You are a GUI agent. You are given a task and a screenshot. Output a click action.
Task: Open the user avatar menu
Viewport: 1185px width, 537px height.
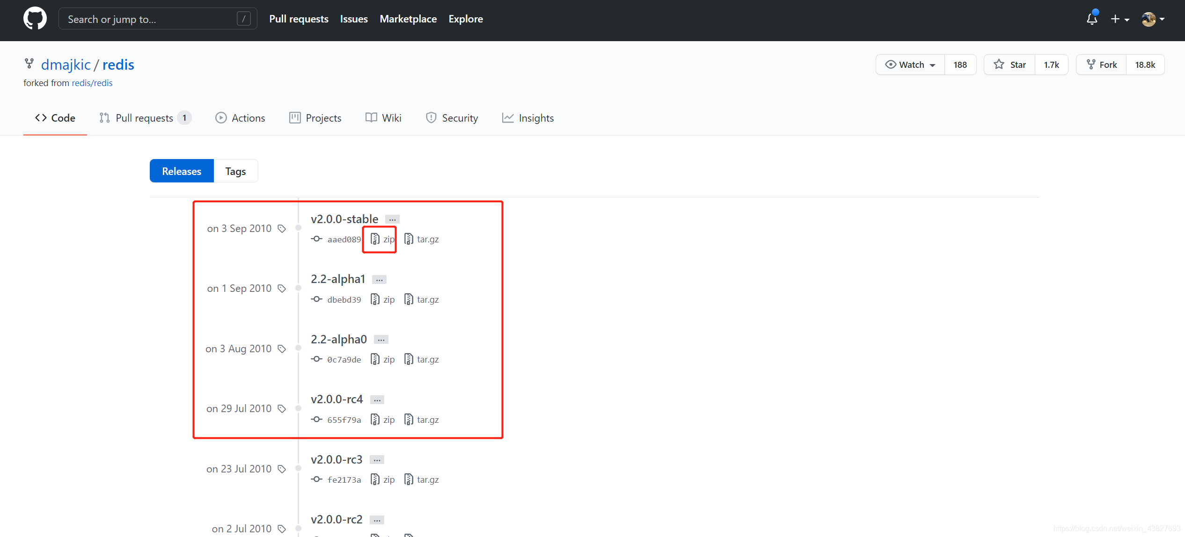pyautogui.click(x=1153, y=19)
